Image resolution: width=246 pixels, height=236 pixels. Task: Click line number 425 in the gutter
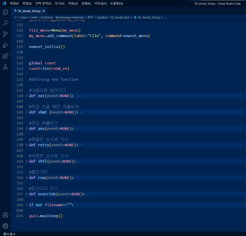tap(20, 216)
